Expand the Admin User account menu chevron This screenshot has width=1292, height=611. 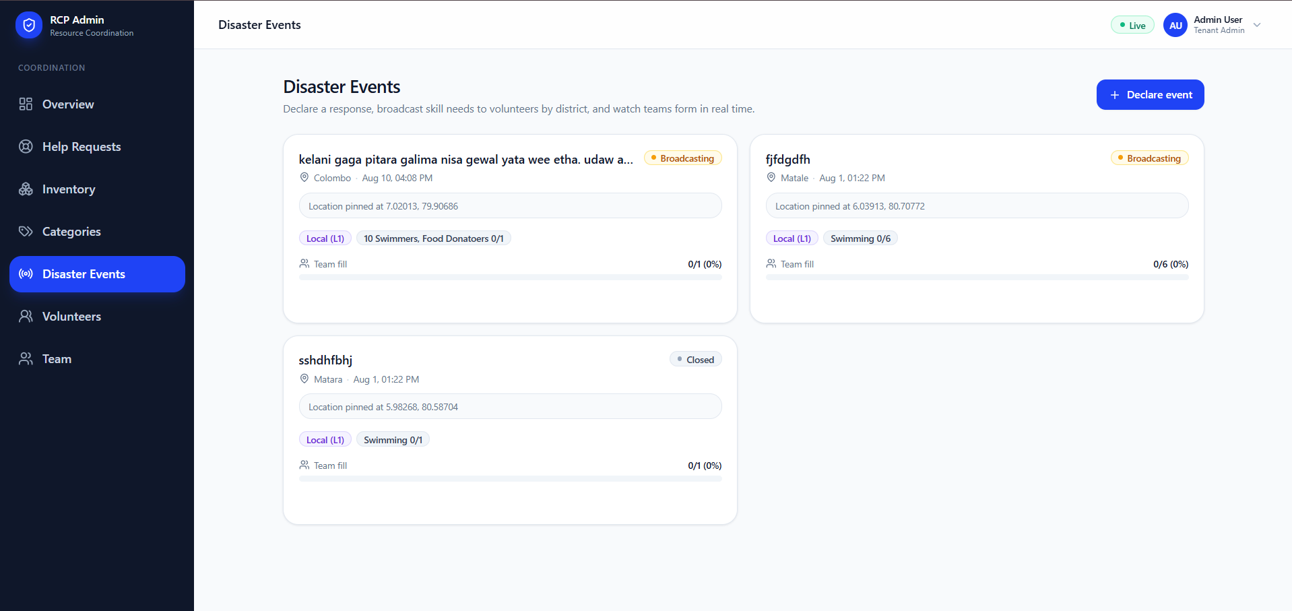pos(1257,25)
